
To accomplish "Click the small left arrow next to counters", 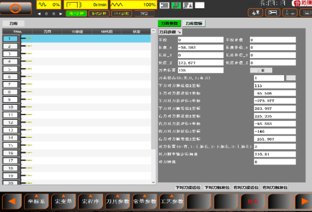I will click(x=39, y=14).
